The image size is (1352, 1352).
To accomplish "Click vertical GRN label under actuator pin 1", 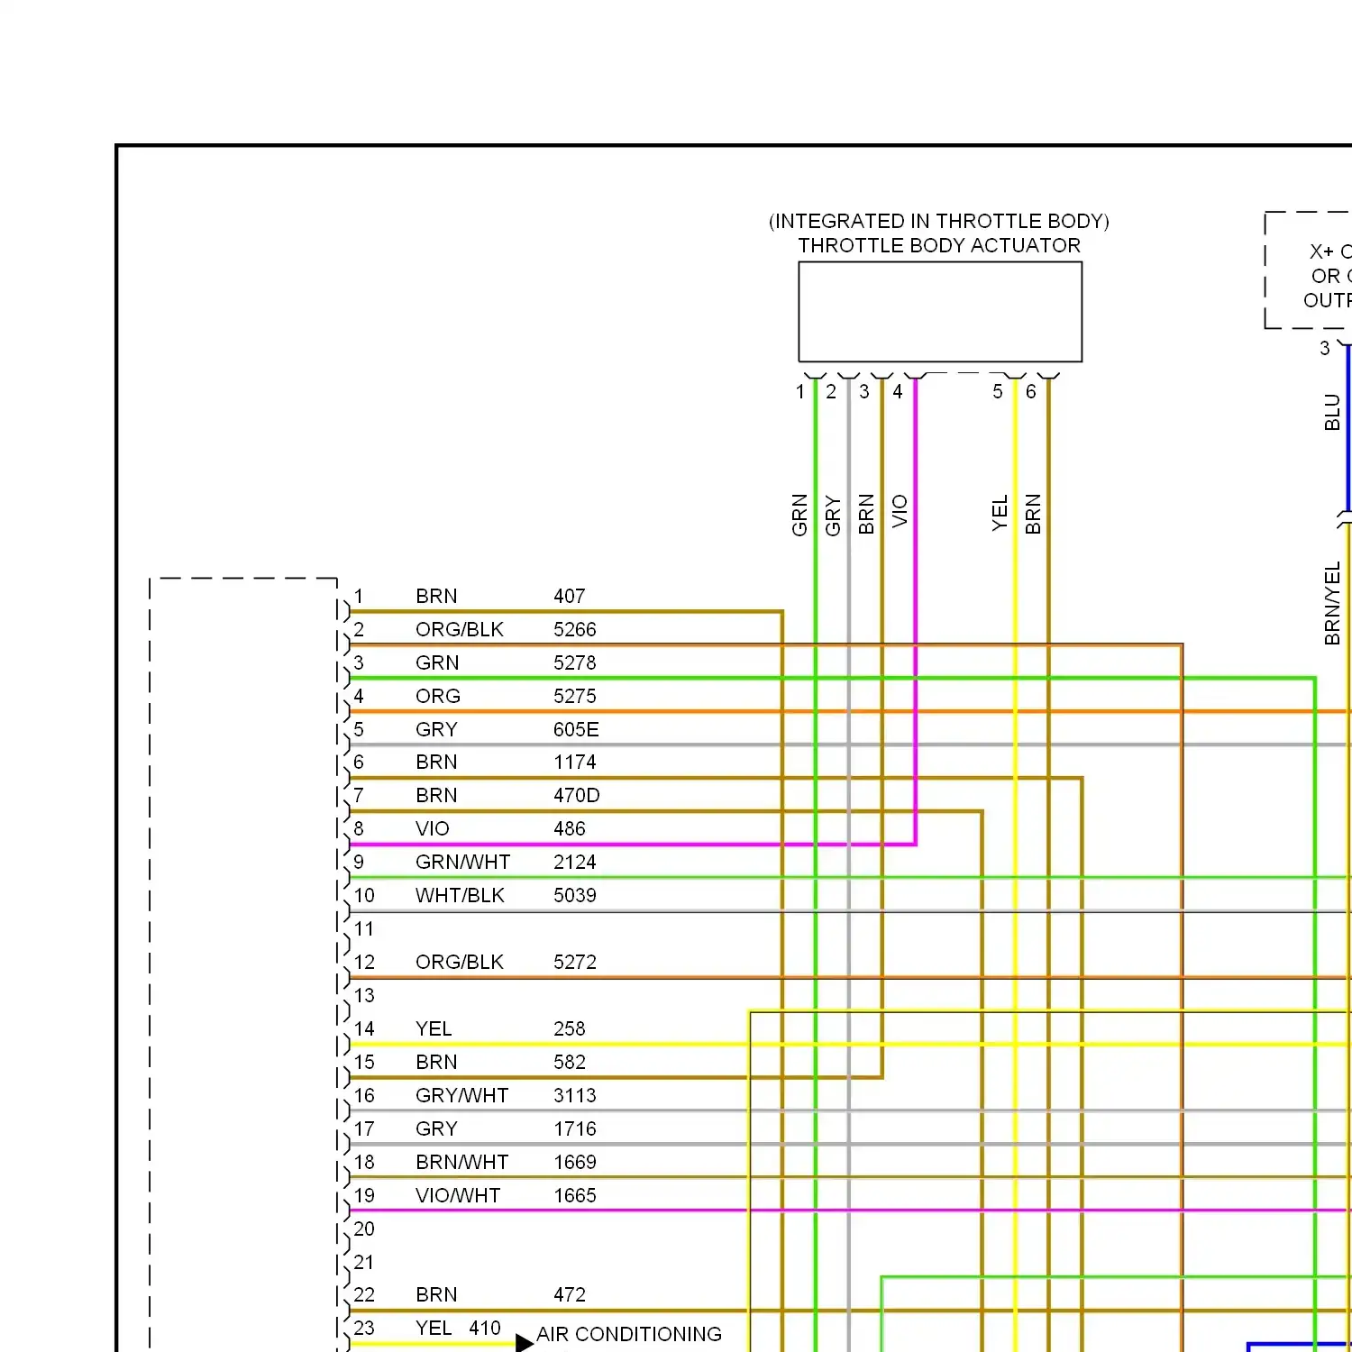I will tap(799, 515).
